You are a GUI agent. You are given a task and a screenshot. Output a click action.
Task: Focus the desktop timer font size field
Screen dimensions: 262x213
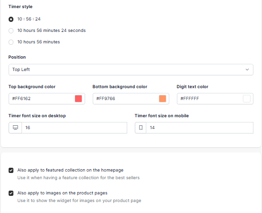click(74, 128)
